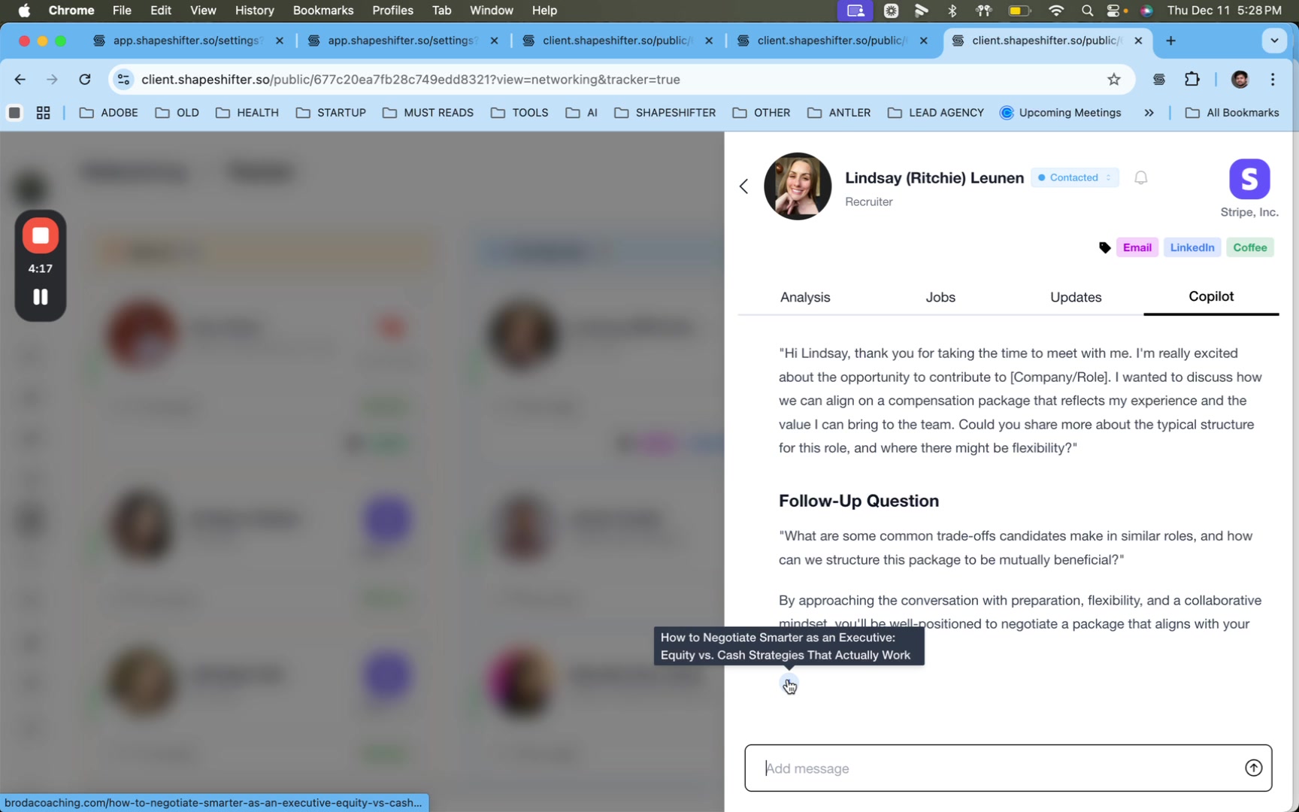Open Chrome extensions puzzle icon

coord(1192,80)
